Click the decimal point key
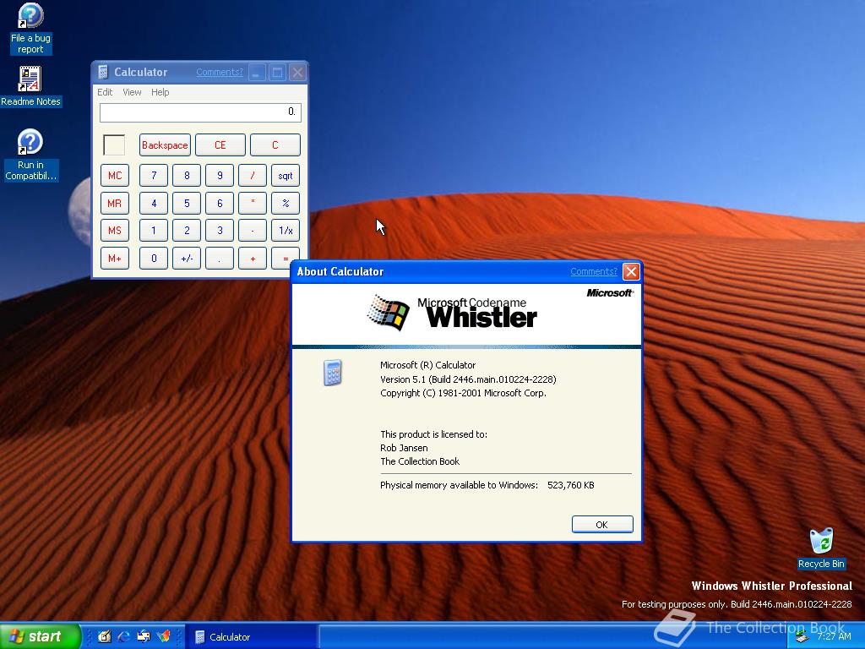The height and width of the screenshot is (649, 865). [x=220, y=259]
